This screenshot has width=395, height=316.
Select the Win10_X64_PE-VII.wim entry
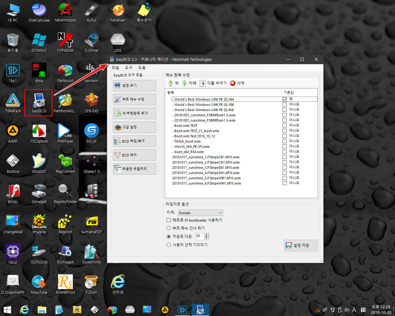tap(191, 147)
